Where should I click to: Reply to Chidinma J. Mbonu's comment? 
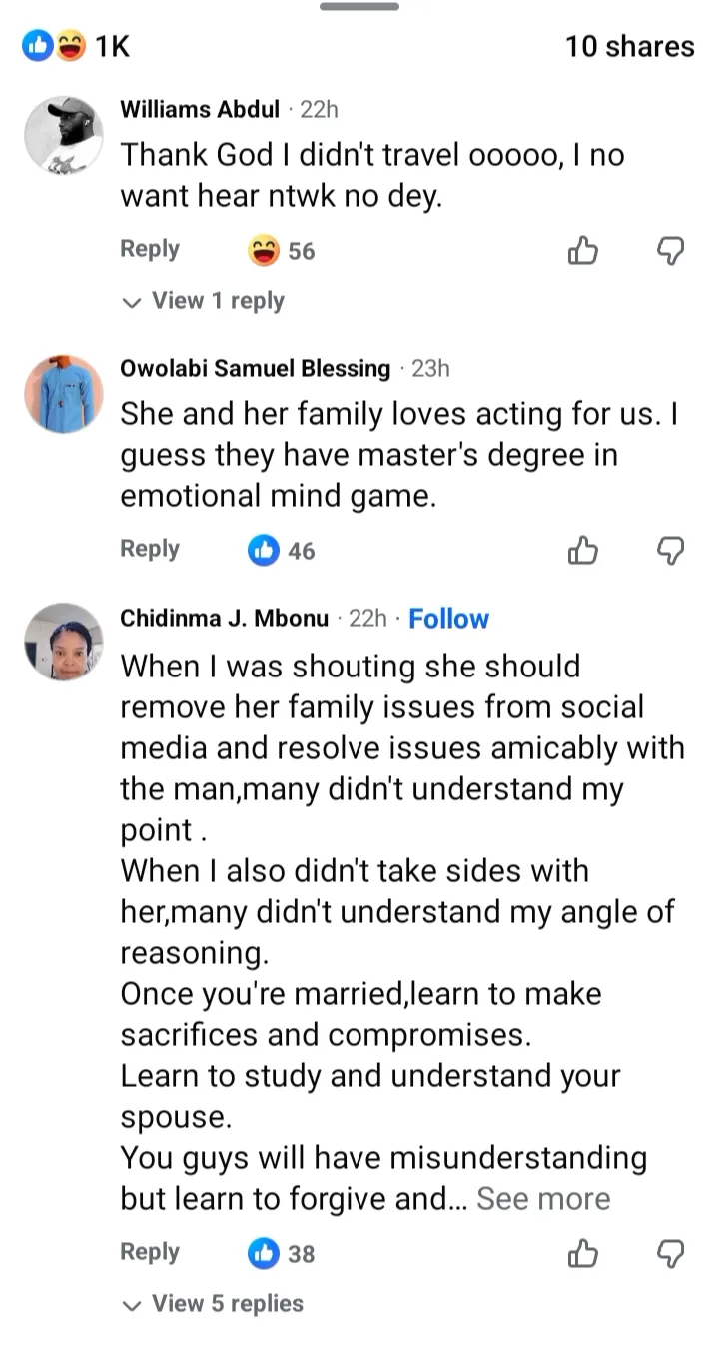point(150,1251)
